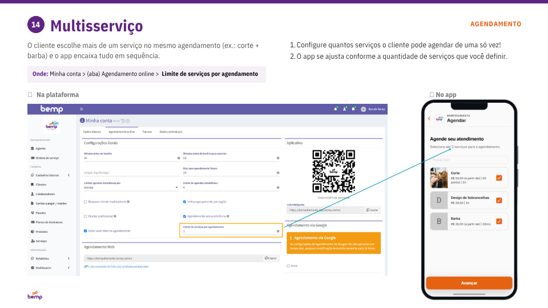Expand the Cadastros básicos chevron
Image resolution: width=548 pixels, height=308 pixels.
click(69, 175)
